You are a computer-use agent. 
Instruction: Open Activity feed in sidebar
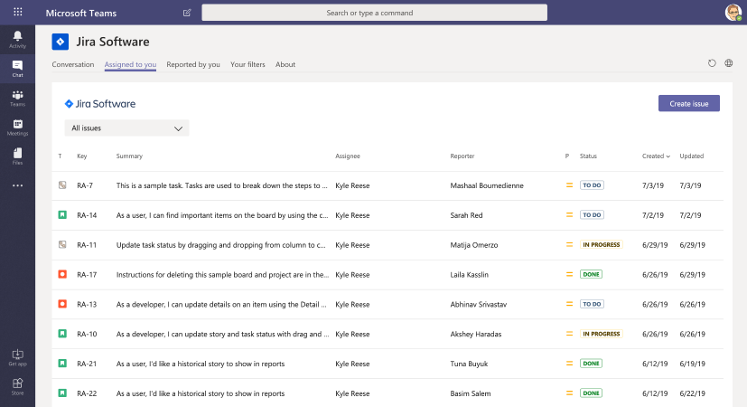17,38
